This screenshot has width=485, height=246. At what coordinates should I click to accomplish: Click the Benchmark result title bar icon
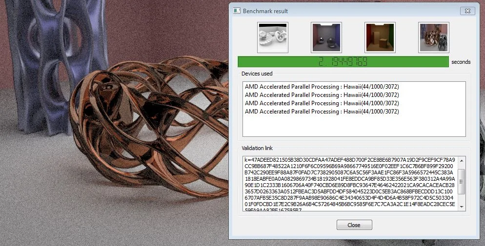(x=237, y=11)
